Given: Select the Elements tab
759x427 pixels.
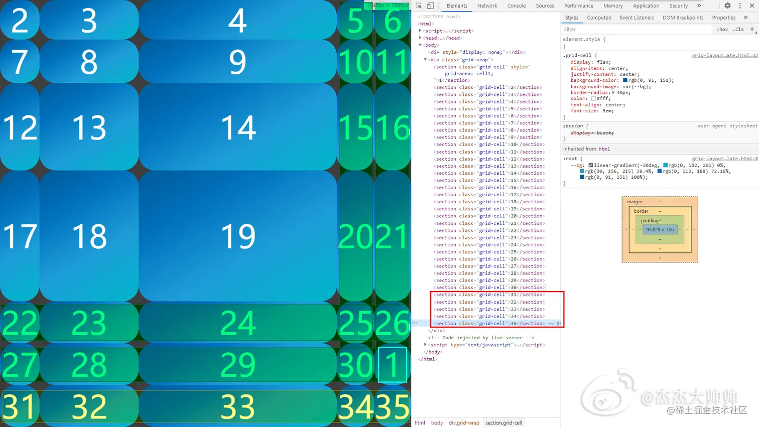Looking at the screenshot, I should pyautogui.click(x=457, y=6).
